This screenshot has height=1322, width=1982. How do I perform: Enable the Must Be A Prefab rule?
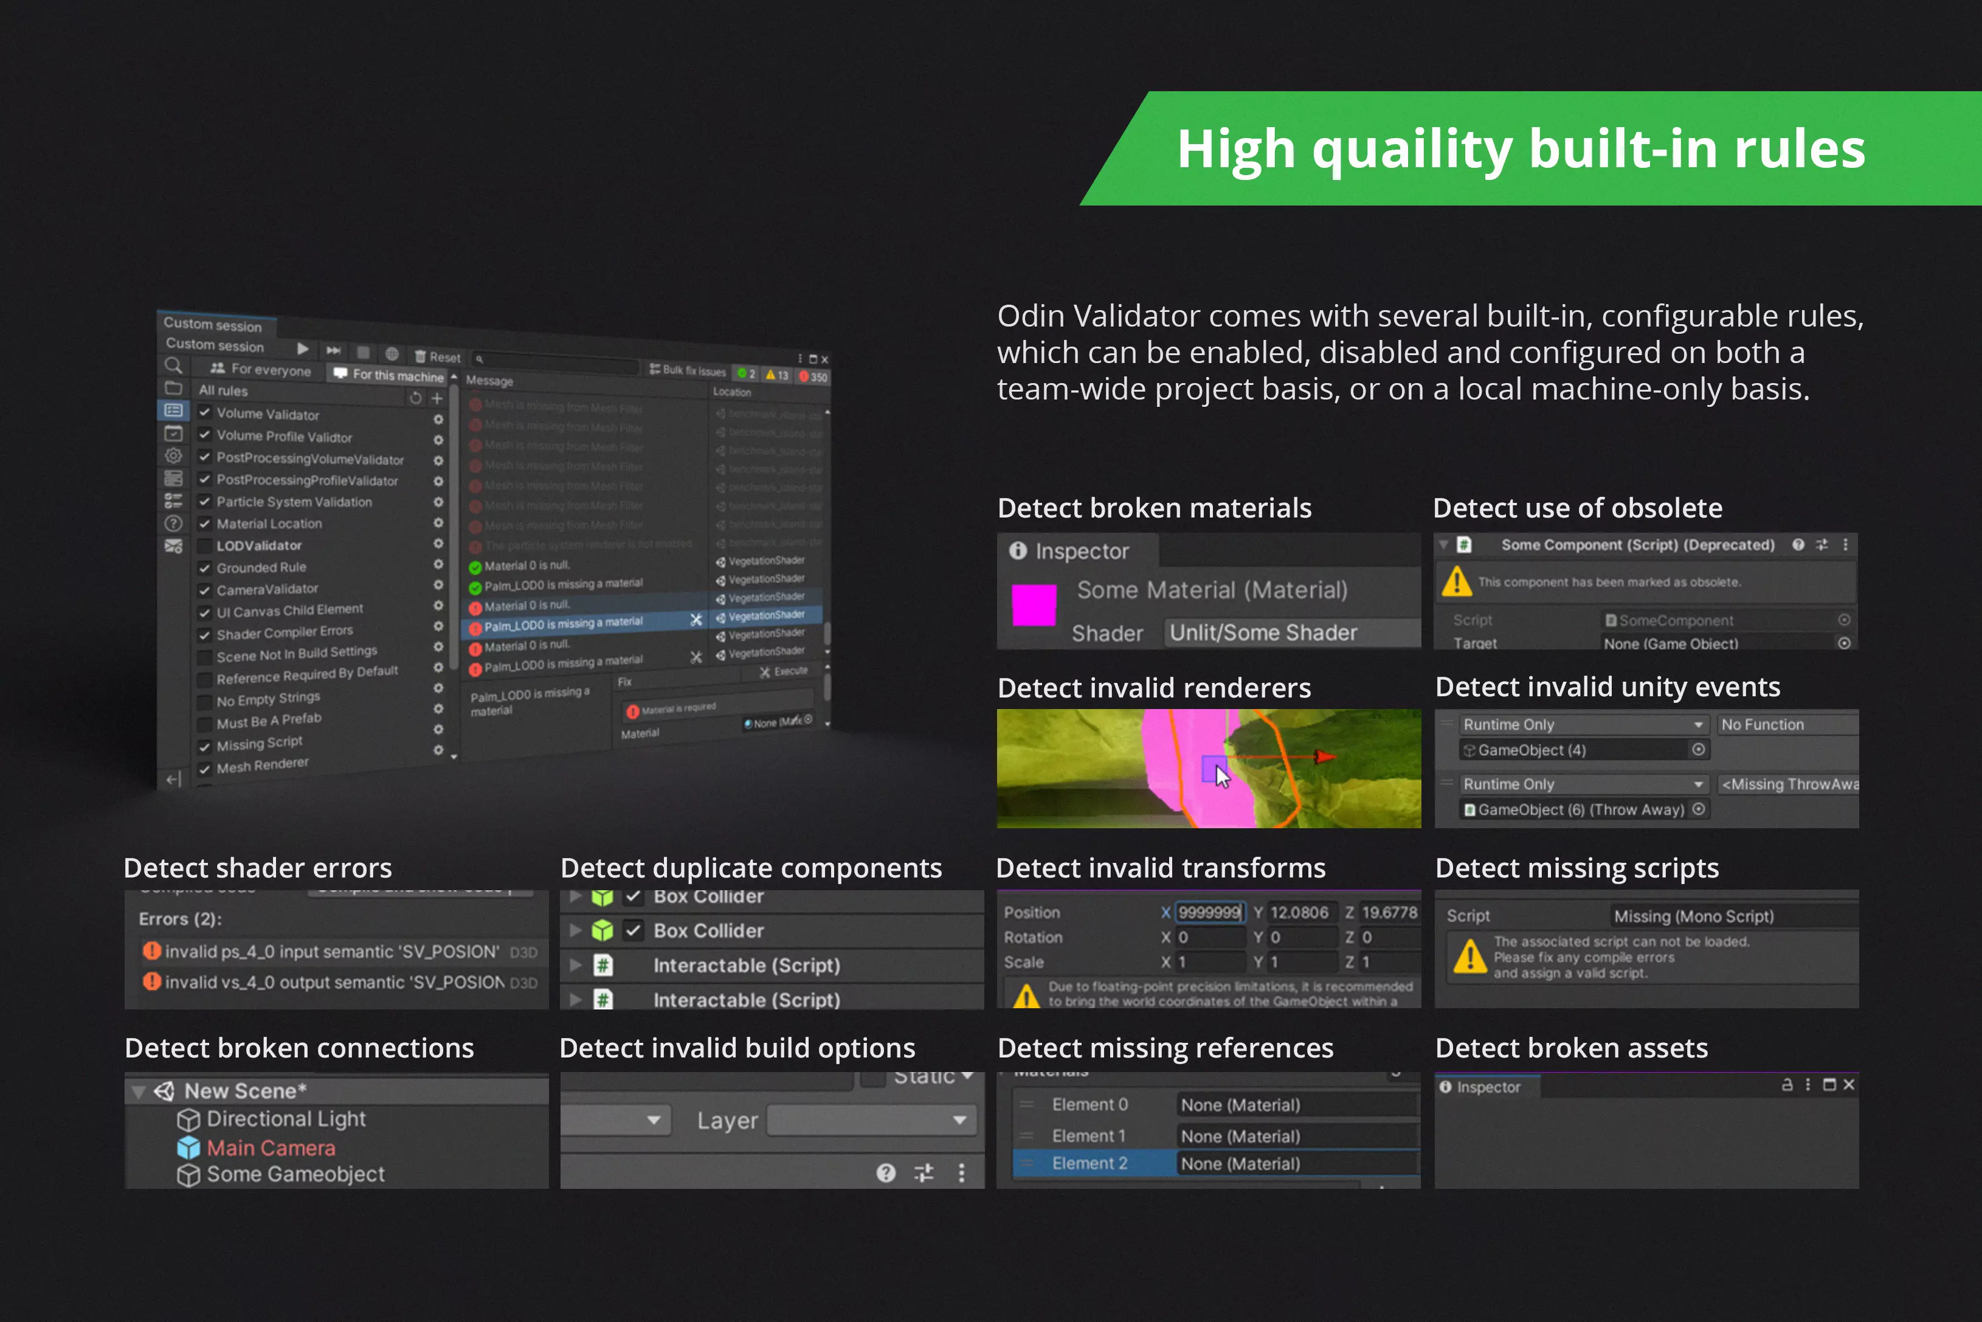point(205,724)
